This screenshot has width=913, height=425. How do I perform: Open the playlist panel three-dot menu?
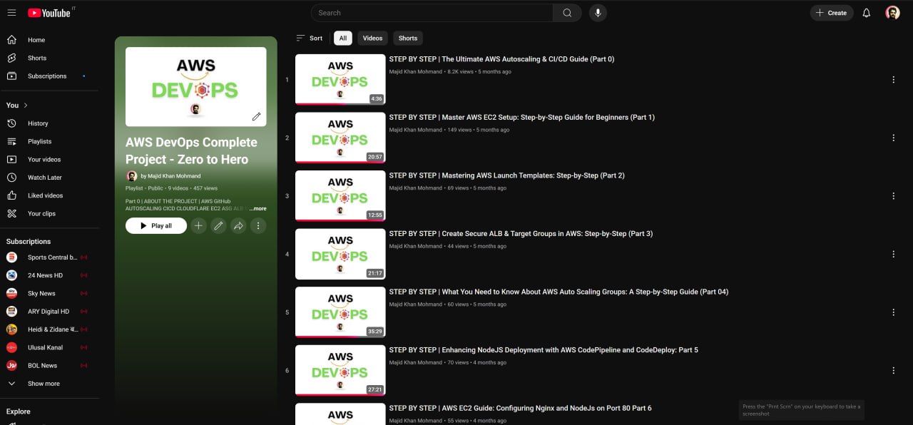coord(258,226)
